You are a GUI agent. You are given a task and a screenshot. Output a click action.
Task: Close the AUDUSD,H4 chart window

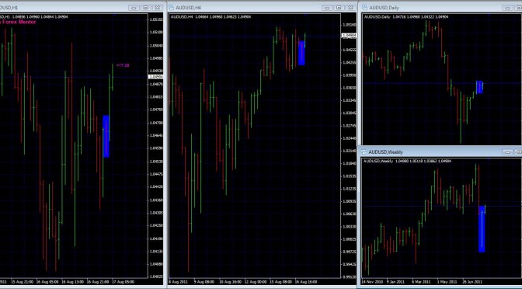pos(350,8)
